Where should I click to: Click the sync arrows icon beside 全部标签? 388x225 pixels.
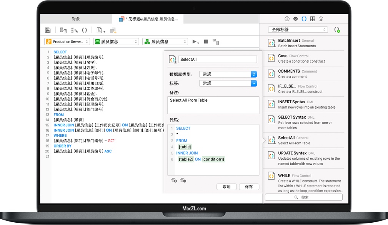[x=337, y=30]
